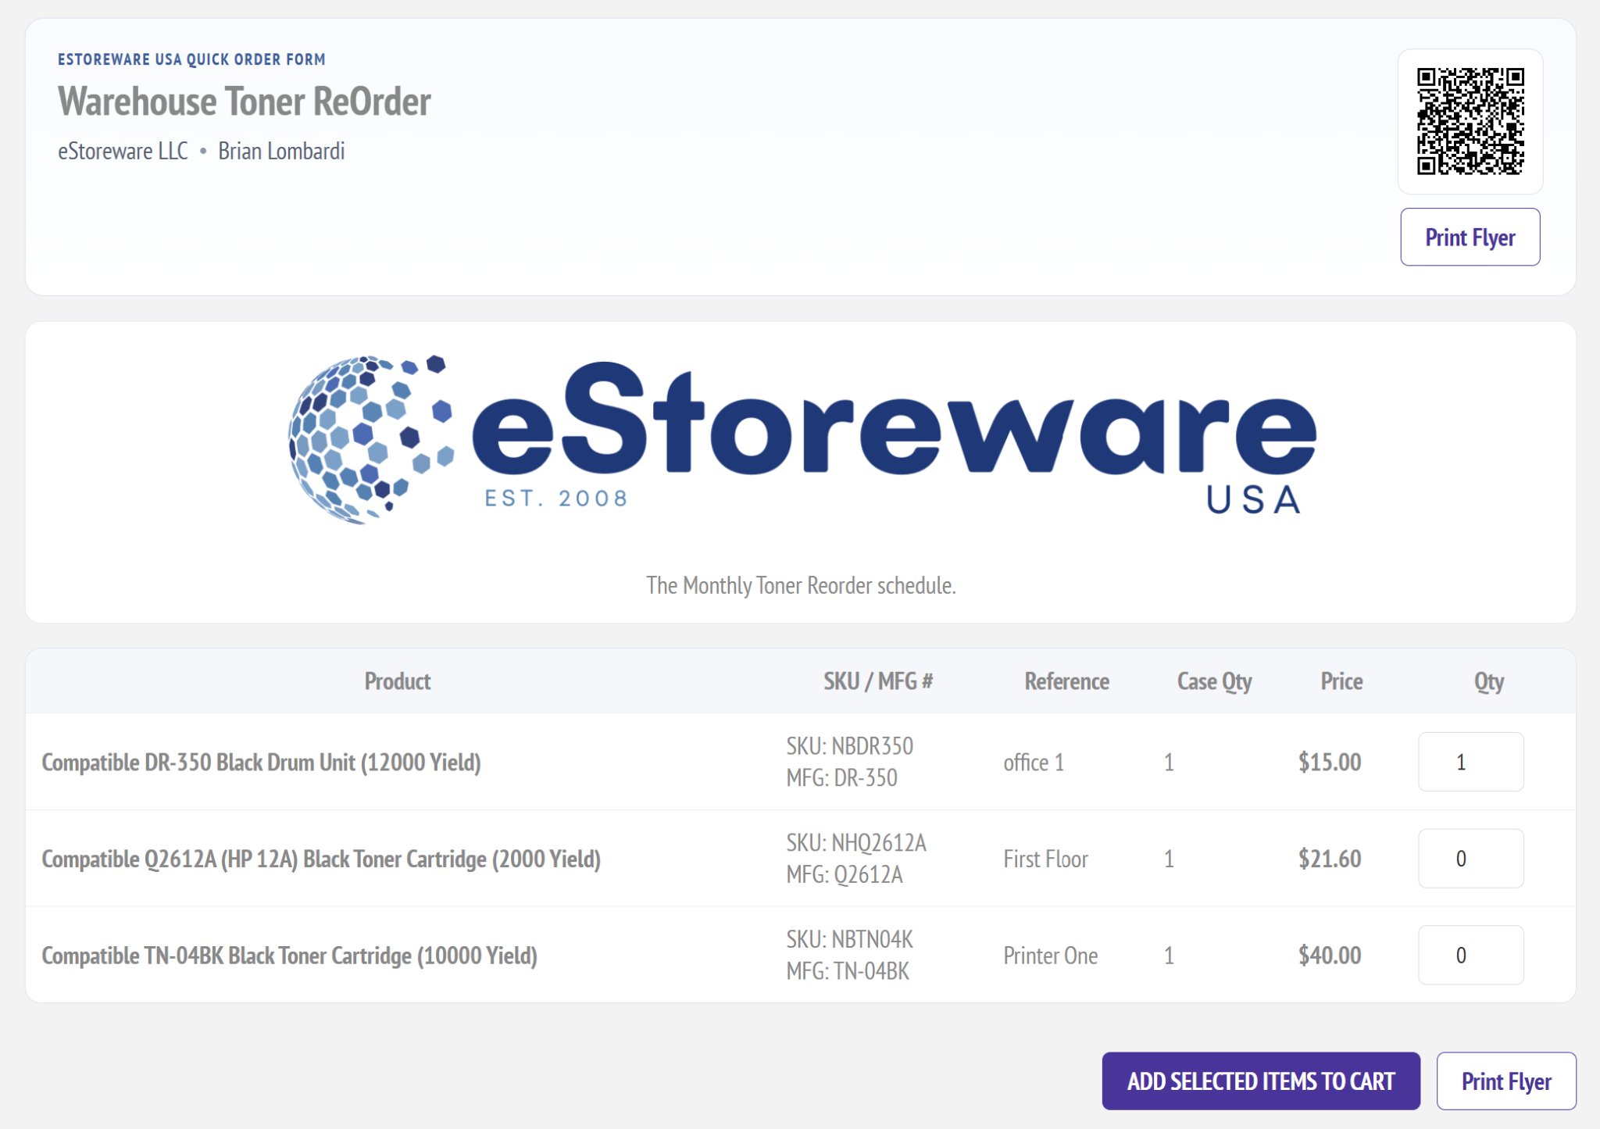Screen dimensions: 1600x1129
Task: Click the 'Printer One' reference cell
Action: (1050, 956)
